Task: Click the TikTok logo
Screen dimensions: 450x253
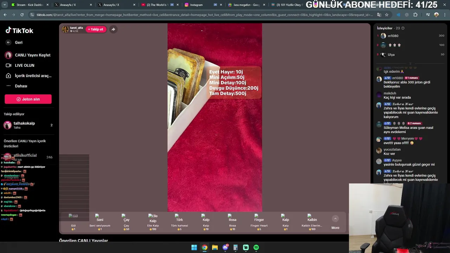Action: [x=19, y=30]
